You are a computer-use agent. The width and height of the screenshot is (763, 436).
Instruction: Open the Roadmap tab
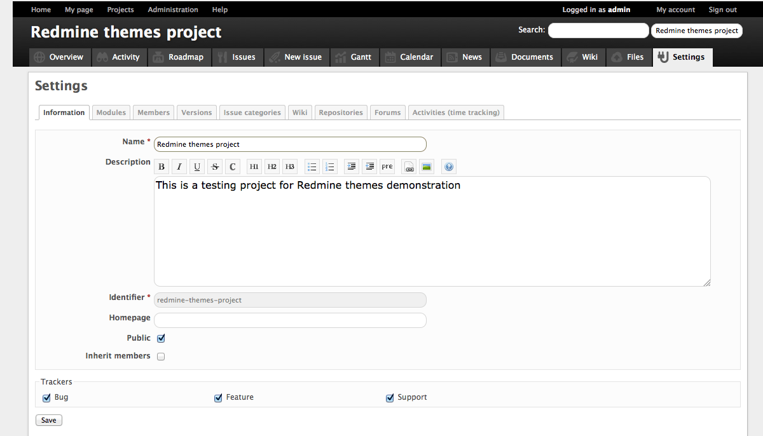(179, 57)
